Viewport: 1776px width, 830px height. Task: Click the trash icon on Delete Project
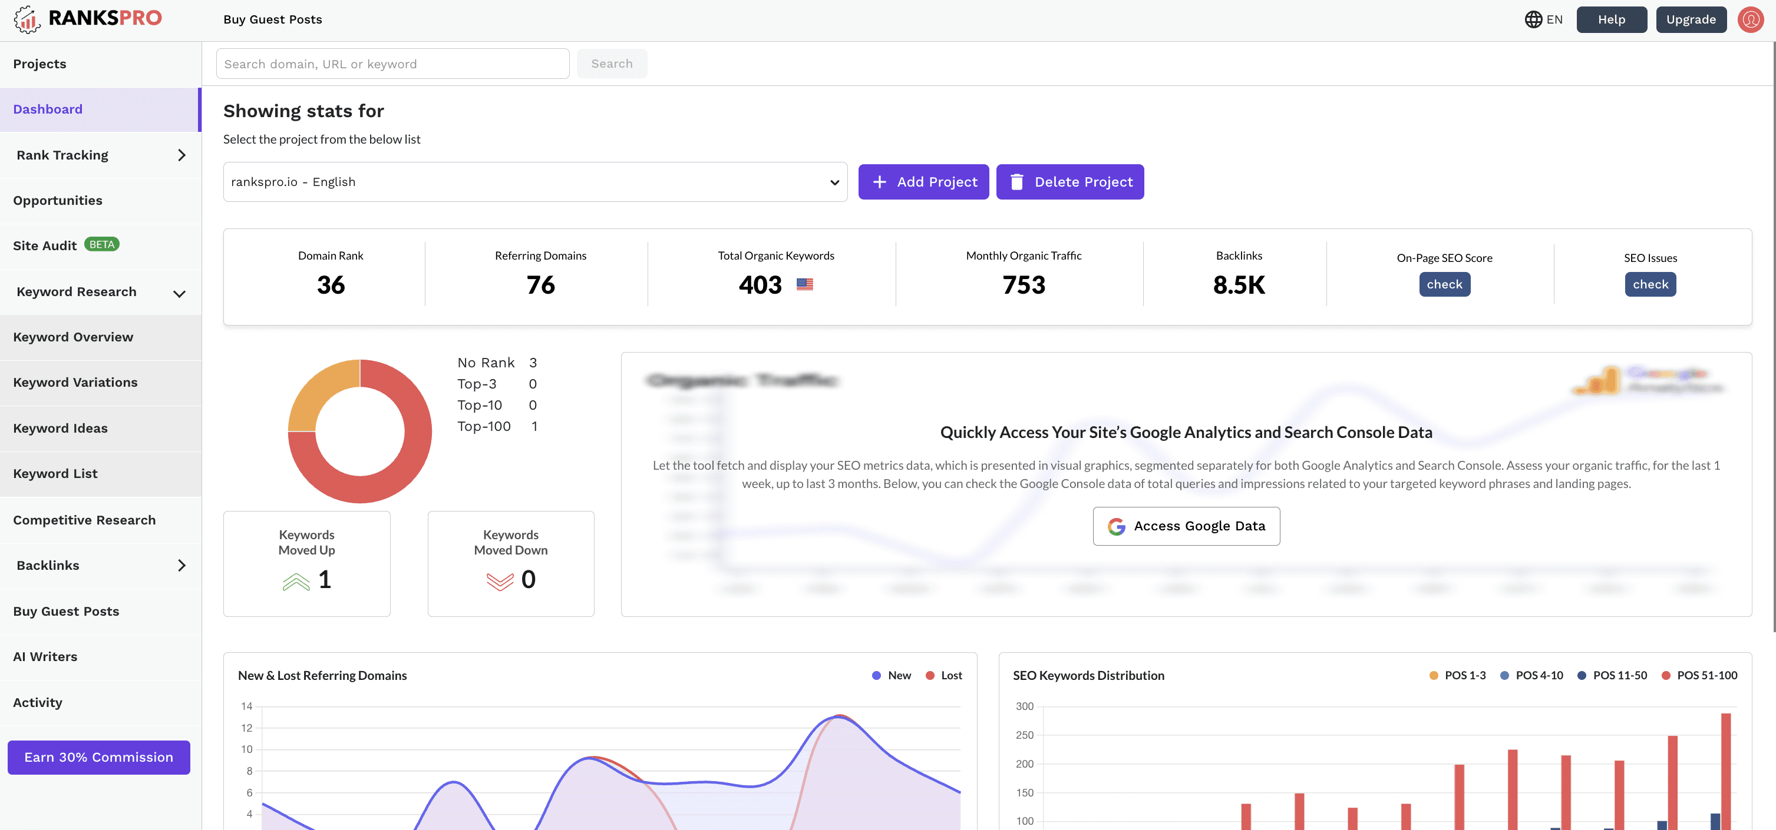pyautogui.click(x=1016, y=182)
